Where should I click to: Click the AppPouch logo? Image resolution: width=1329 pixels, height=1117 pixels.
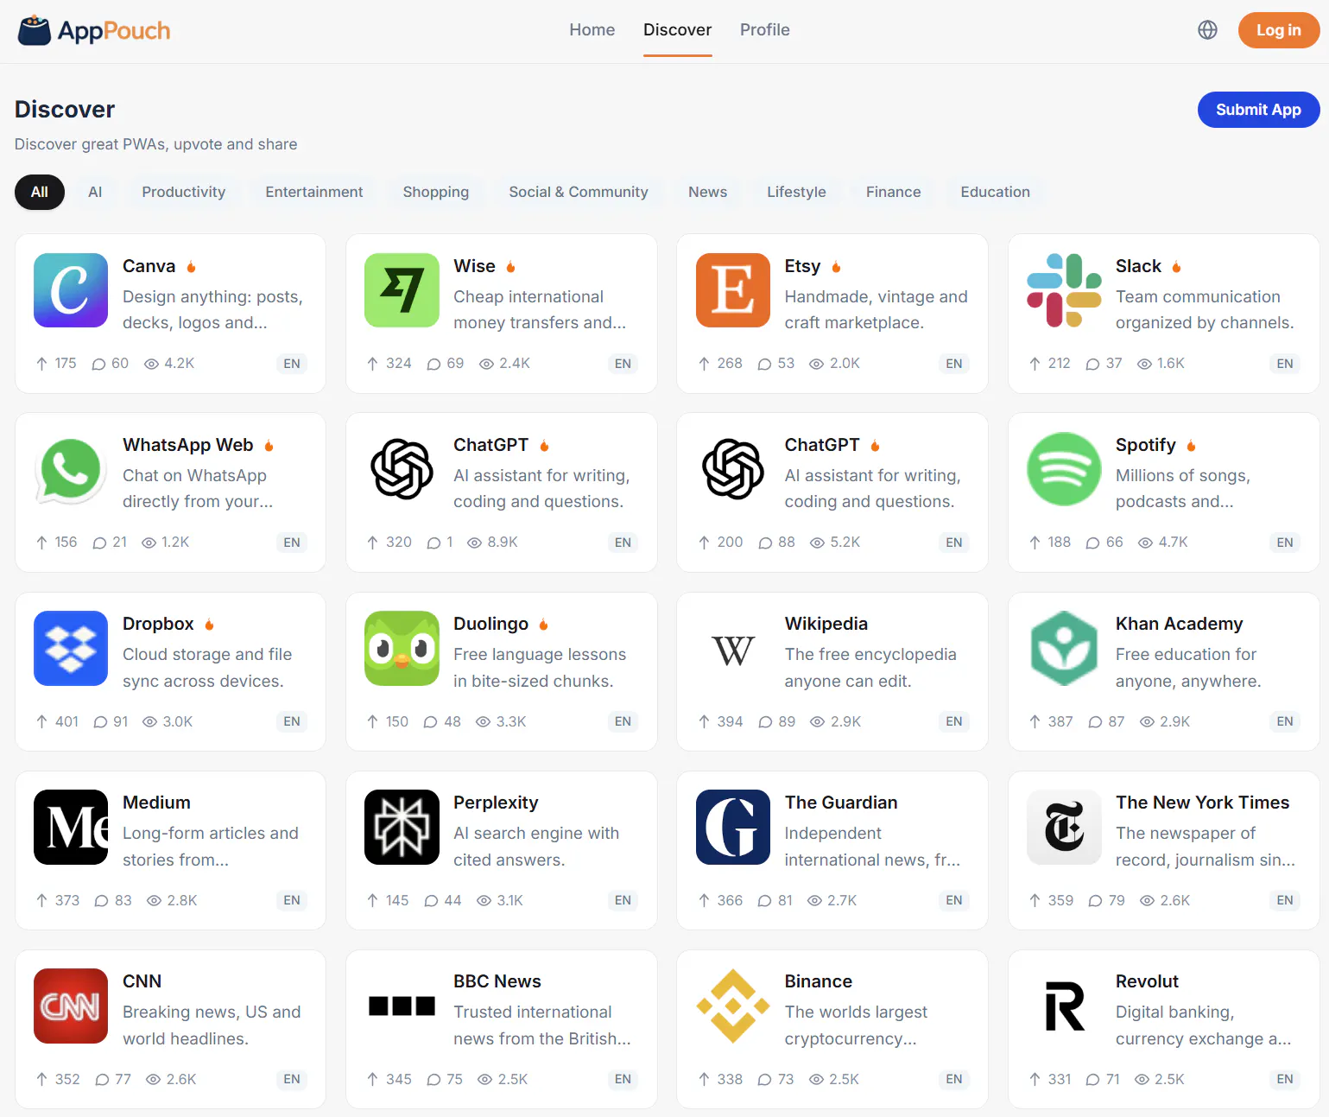[94, 30]
